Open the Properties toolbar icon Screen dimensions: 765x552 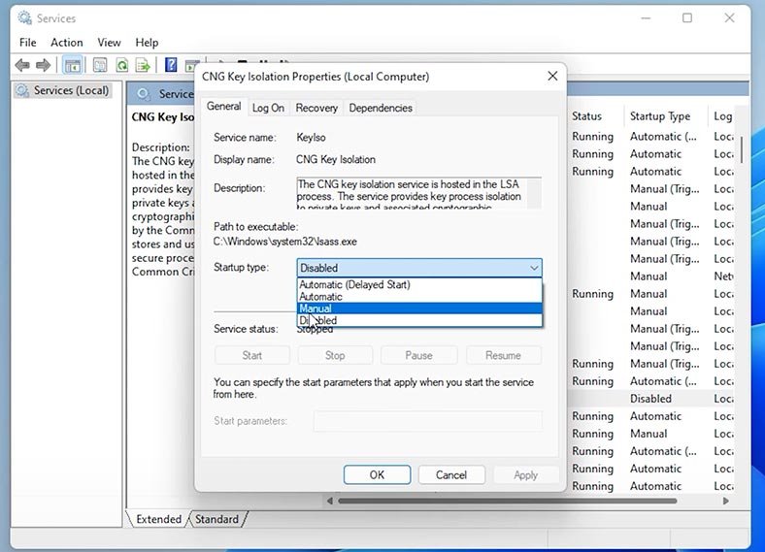[100, 65]
